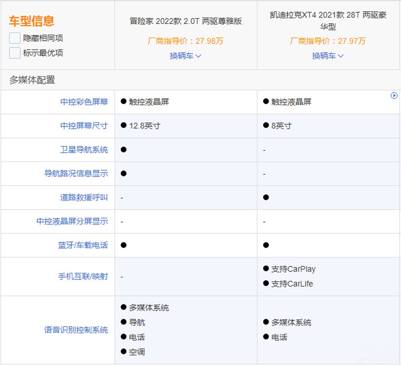Open 换辆车 dropdown under 冒险家

(x=185, y=56)
